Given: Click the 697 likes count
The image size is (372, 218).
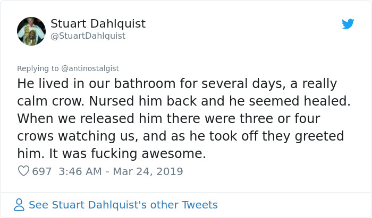Looking at the screenshot, I should coord(42,171).
